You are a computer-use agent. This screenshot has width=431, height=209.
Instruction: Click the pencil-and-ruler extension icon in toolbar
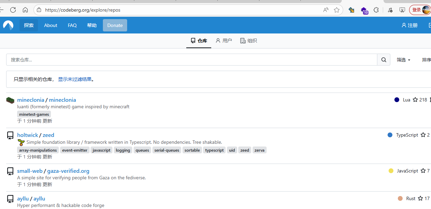(x=351, y=10)
